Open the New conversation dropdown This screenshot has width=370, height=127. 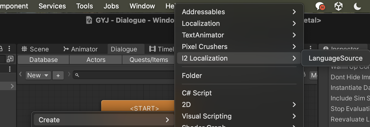click(38, 75)
